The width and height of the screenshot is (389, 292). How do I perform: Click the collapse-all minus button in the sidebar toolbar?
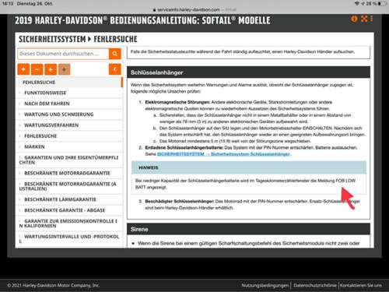(x=37, y=69)
